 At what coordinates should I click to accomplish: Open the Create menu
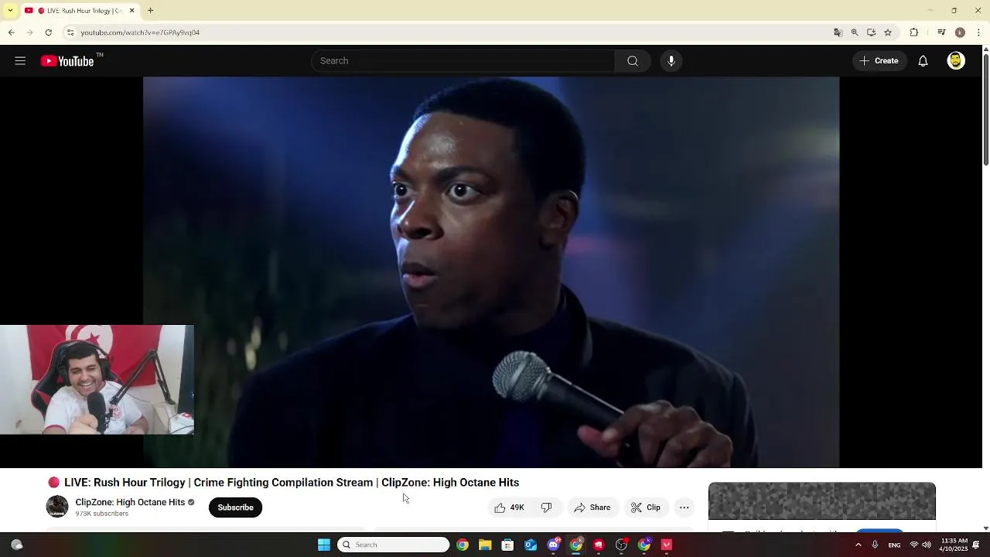pos(879,61)
